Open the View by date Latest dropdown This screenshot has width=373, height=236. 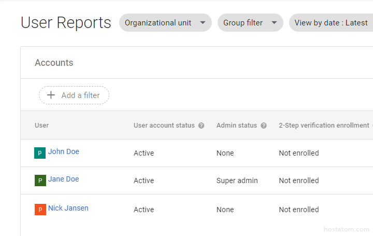(331, 23)
